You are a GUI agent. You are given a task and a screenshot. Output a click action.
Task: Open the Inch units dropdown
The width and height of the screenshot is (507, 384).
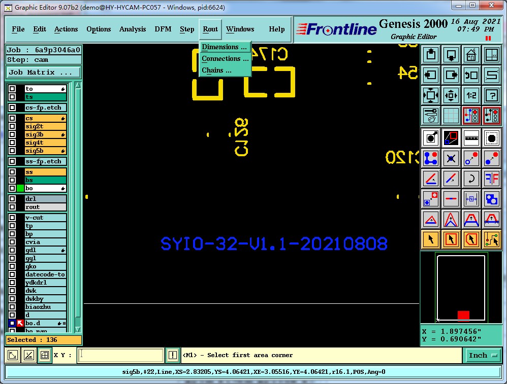[482, 355]
